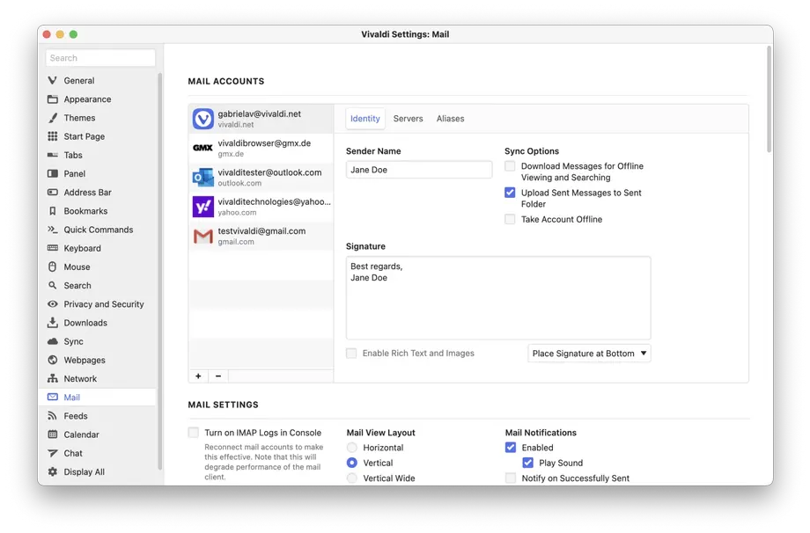Click the Calendar icon in the sidebar
810x533 pixels.
tap(52, 434)
